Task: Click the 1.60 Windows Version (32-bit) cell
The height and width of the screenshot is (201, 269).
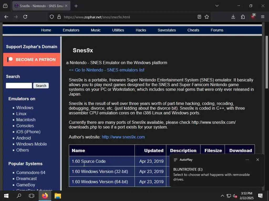Action: pyautogui.click(x=102, y=171)
